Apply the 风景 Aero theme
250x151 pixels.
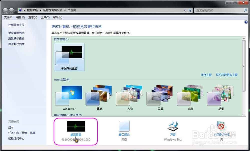click(160, 98)
